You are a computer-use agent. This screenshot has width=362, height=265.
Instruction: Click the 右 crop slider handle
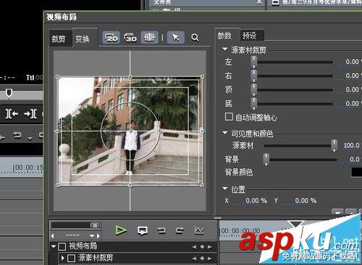(254, 76)
